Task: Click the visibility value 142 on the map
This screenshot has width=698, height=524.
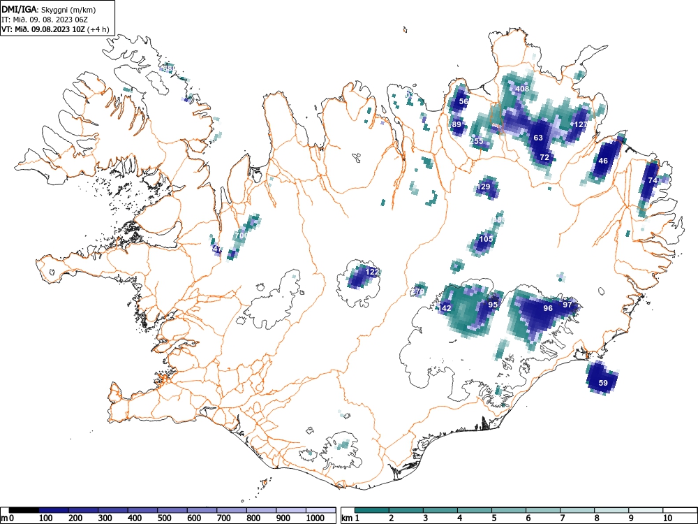Action: tap(445, 308)
